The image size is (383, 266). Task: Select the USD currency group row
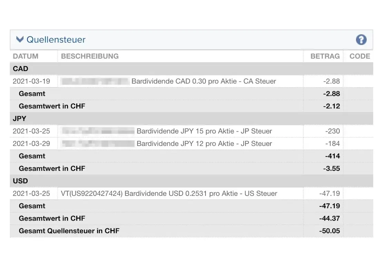pyautogui.click(x=20, y=181)
